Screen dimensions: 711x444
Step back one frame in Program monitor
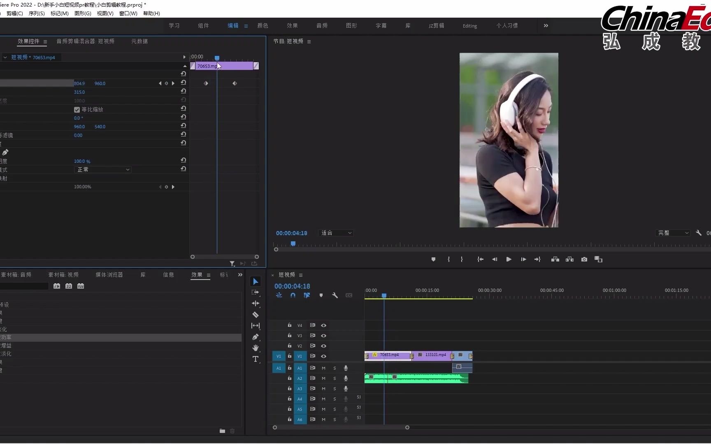[495, 259]
